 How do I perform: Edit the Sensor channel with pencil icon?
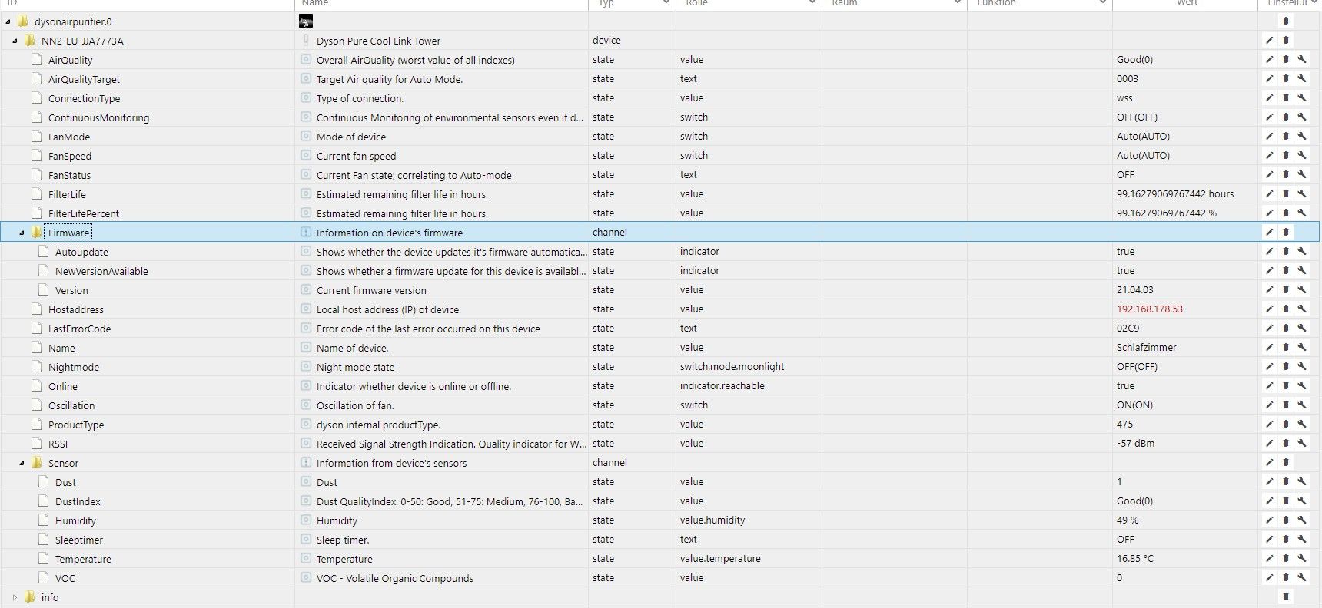point(1269,463)
